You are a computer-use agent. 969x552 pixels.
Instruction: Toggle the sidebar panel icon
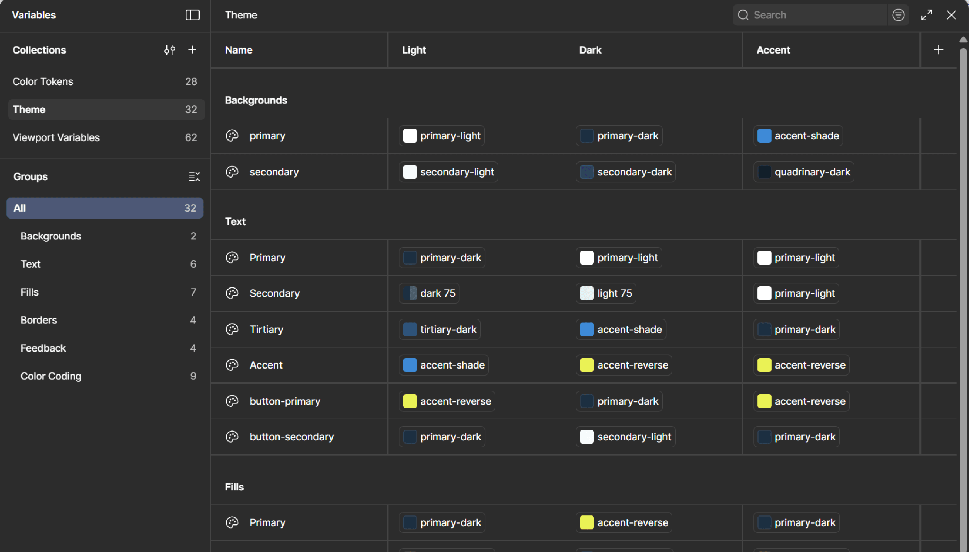(192, 15)
